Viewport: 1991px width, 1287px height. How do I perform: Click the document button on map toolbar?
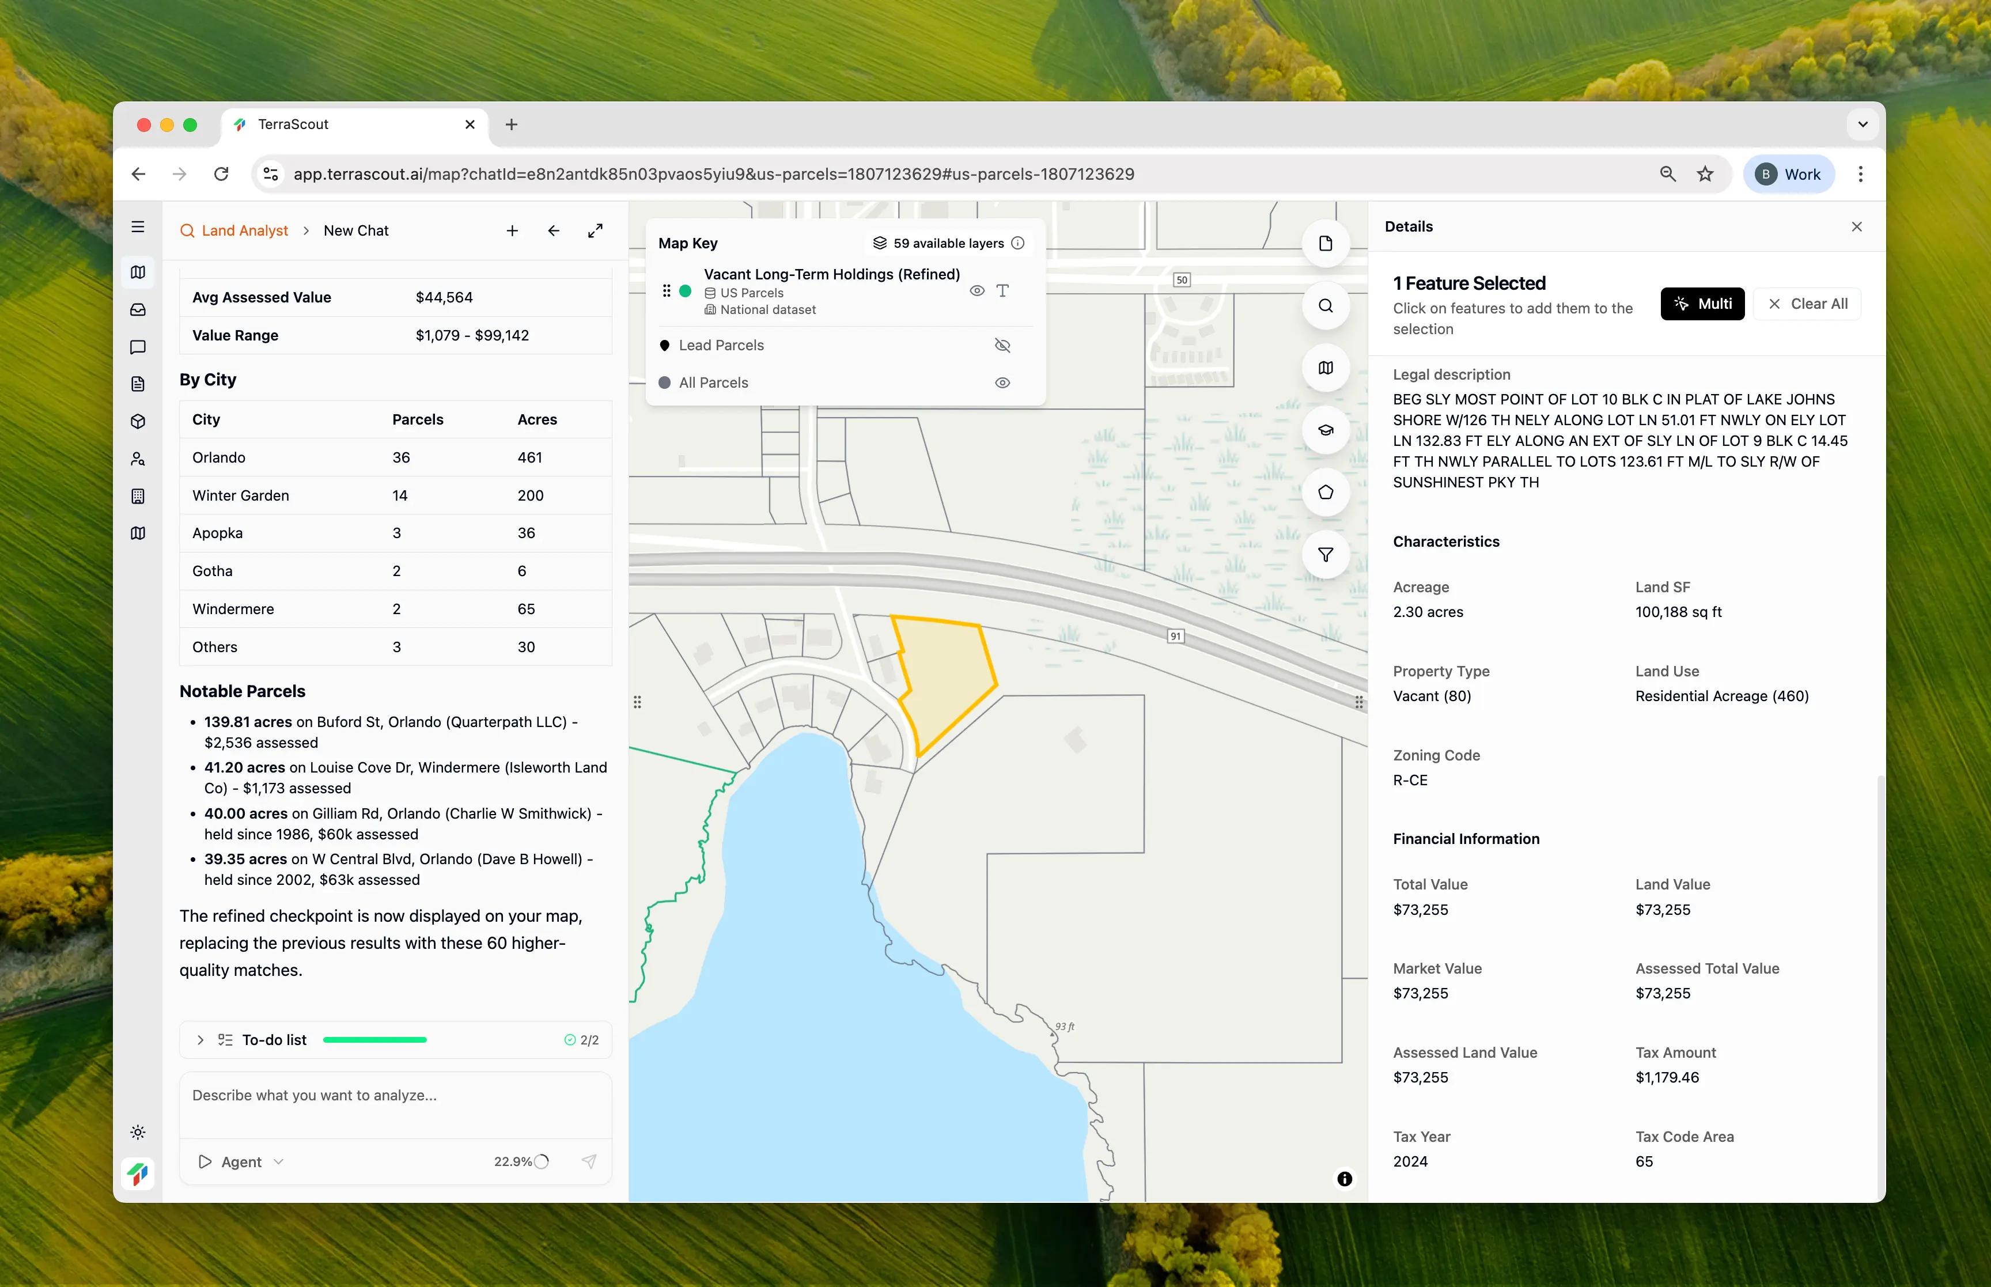[1325, 243]
